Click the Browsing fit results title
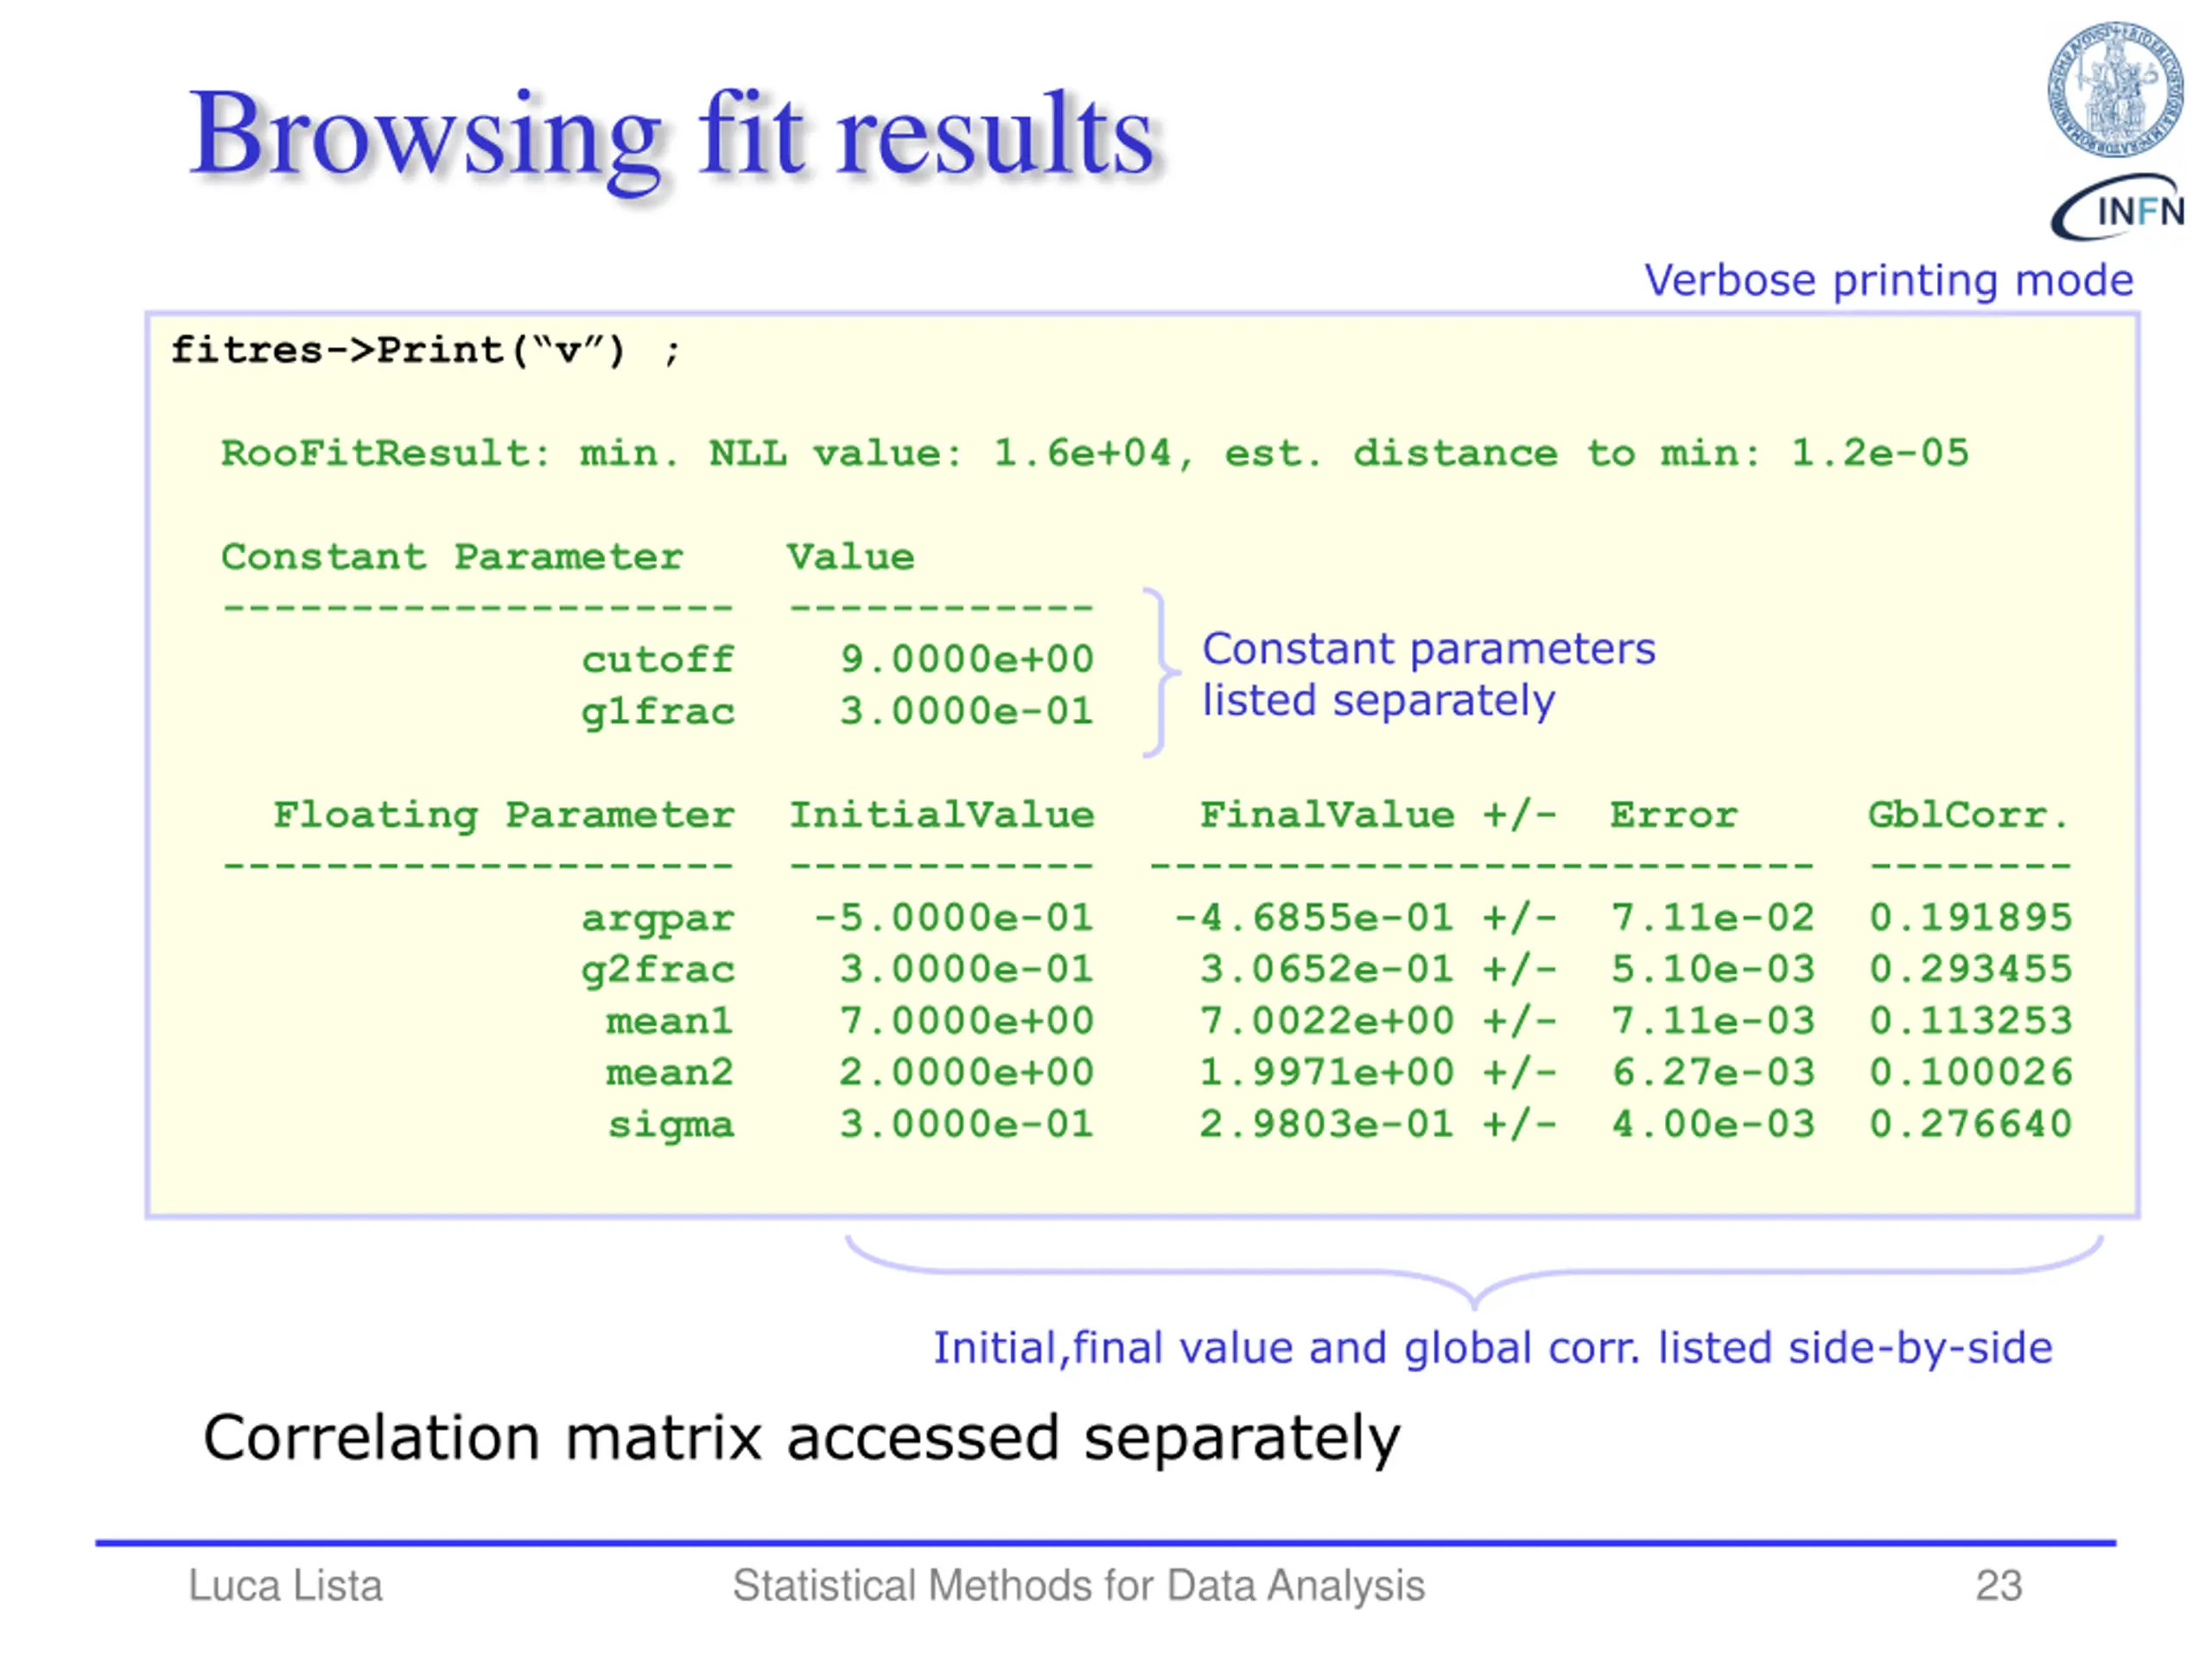Image resolution: width=2212 pixels, height=1659 pixels. coord(671,135)
